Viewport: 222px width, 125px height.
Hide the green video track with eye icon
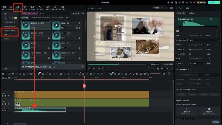click(8, 104)
